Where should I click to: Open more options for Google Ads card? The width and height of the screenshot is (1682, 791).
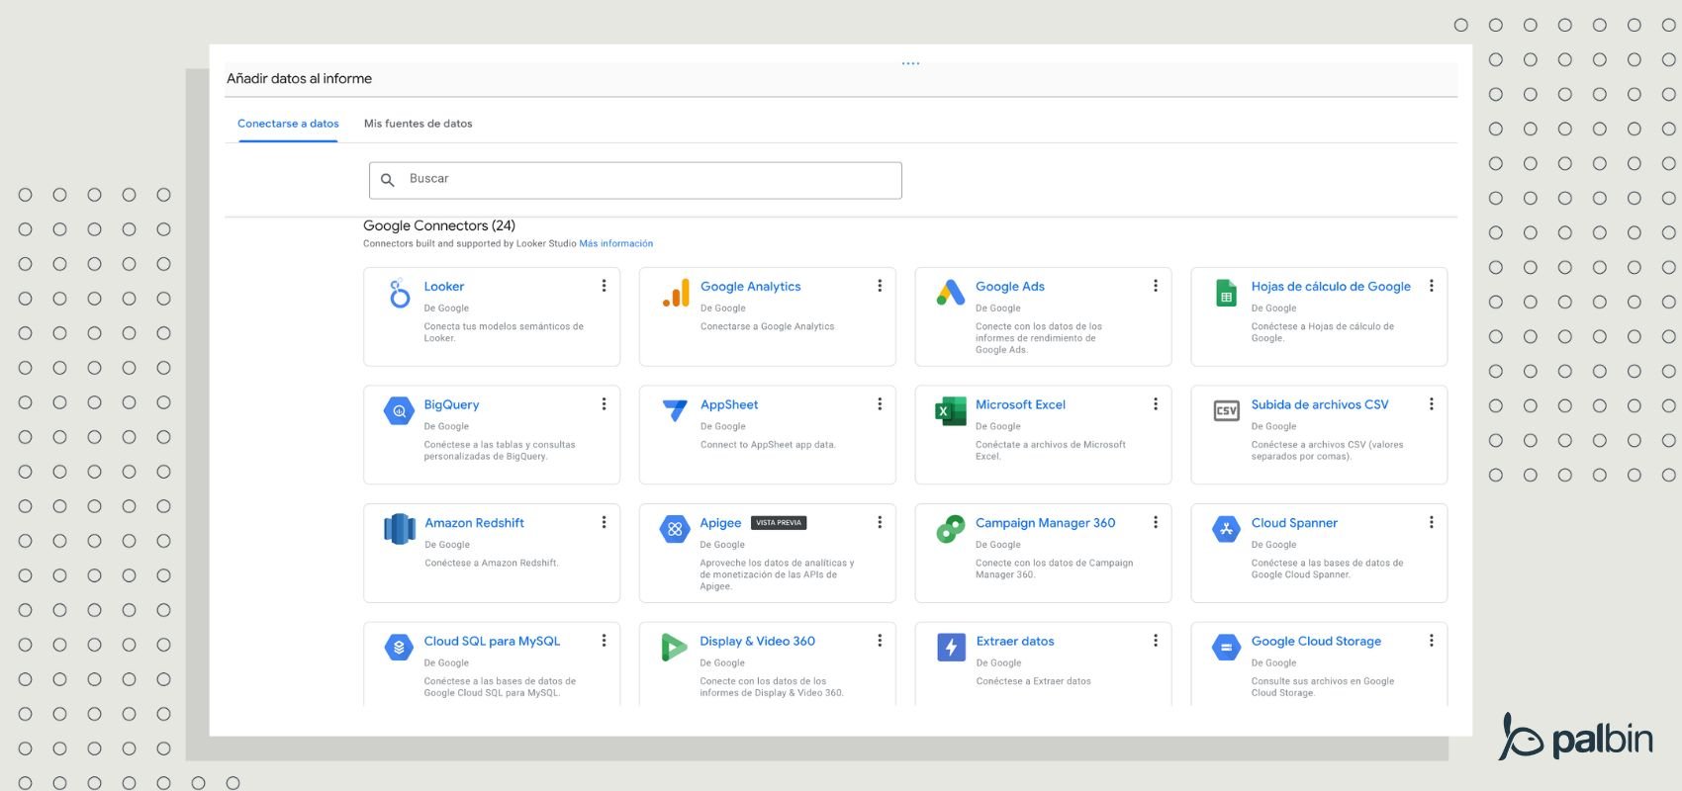click(x=1155, y=286)
